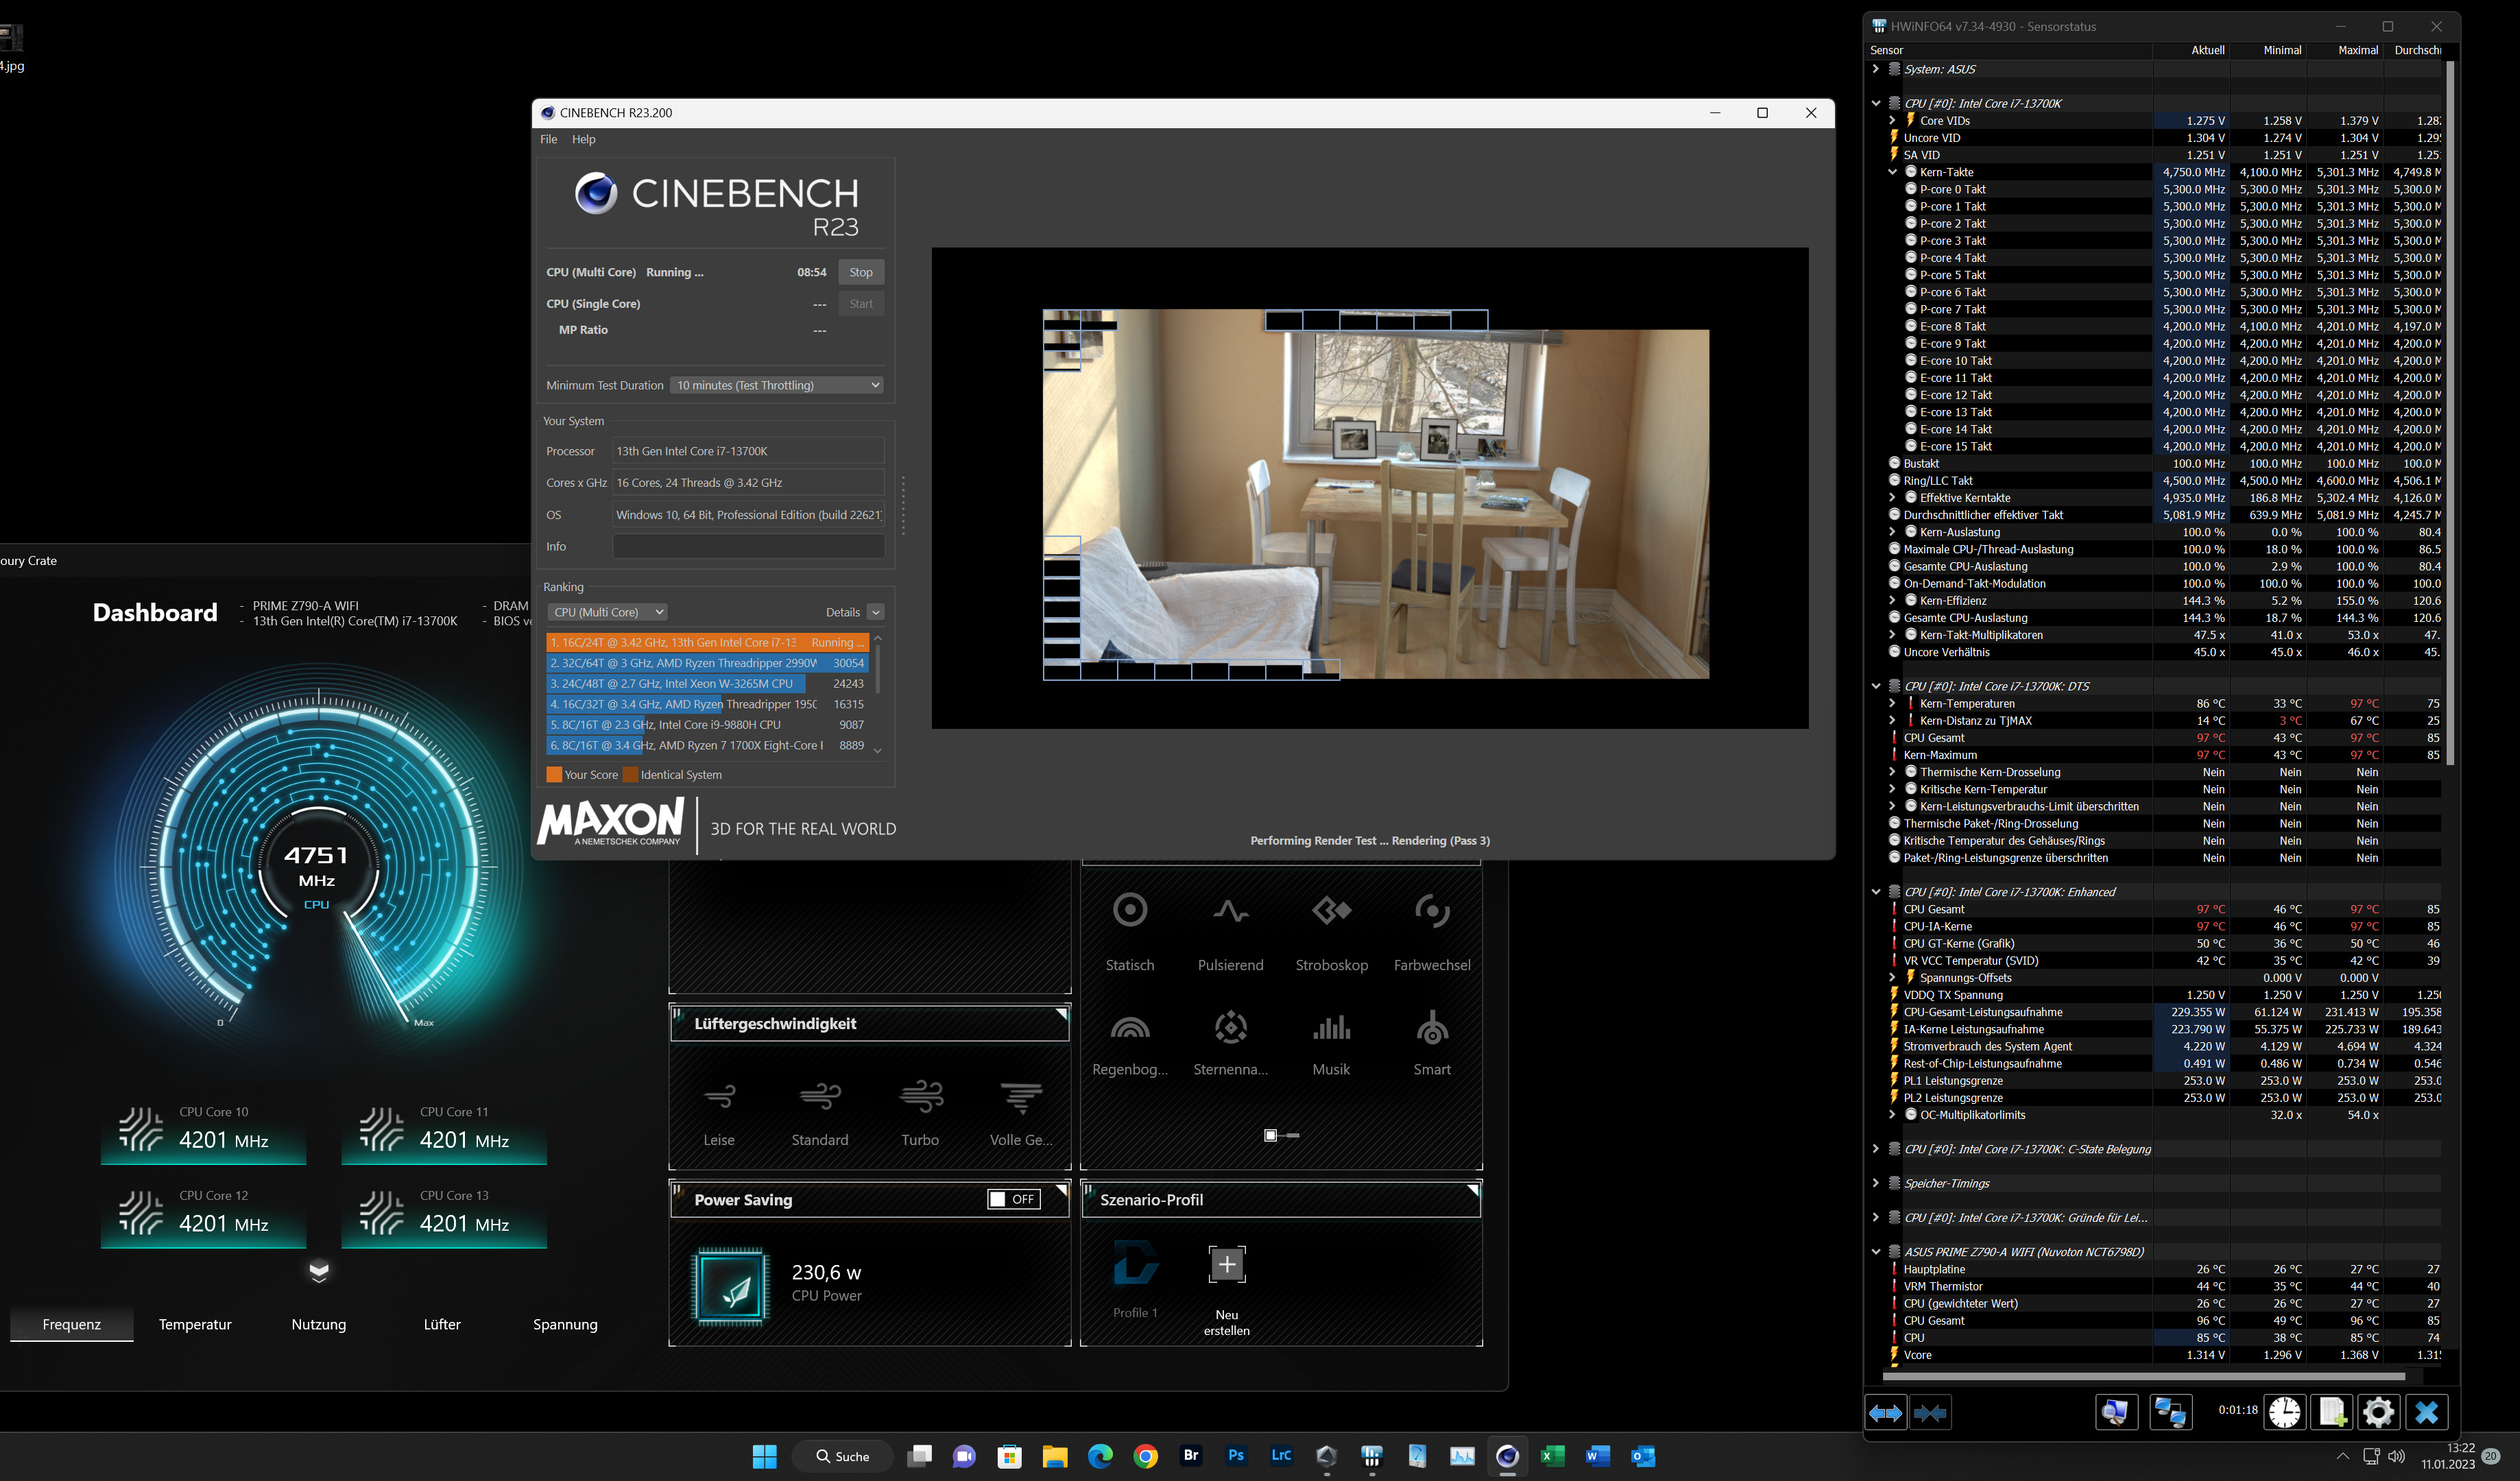The width and height of the screenshot is (2520, 1481).
Task: Expand the Speicher-Timings sensor group
Action: pyautogui.click(x=1876, y=1183)
